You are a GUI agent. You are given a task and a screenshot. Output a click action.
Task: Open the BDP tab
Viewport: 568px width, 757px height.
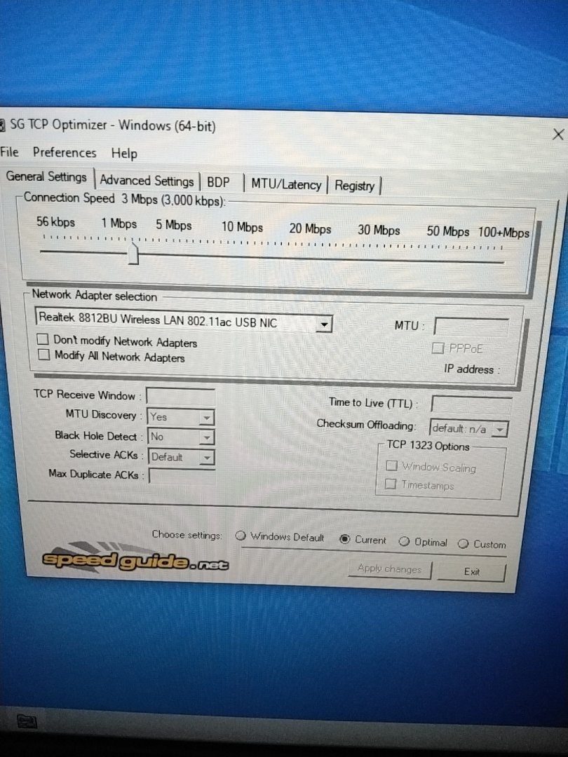[x=218, y=182]
